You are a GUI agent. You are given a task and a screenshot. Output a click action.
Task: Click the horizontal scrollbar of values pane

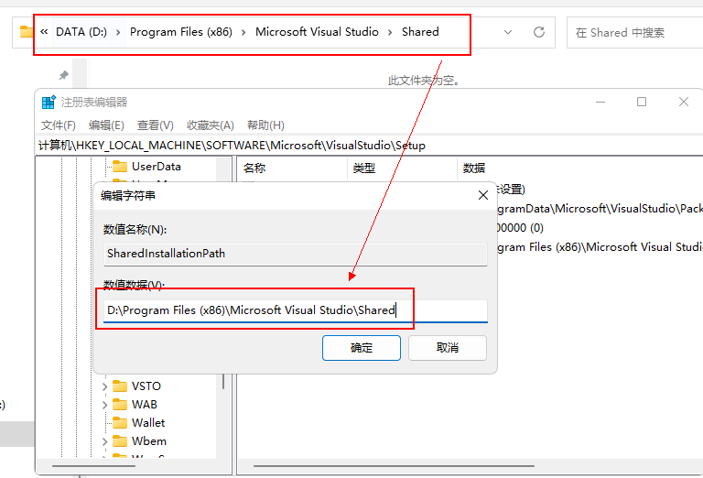tap(394, 466)
